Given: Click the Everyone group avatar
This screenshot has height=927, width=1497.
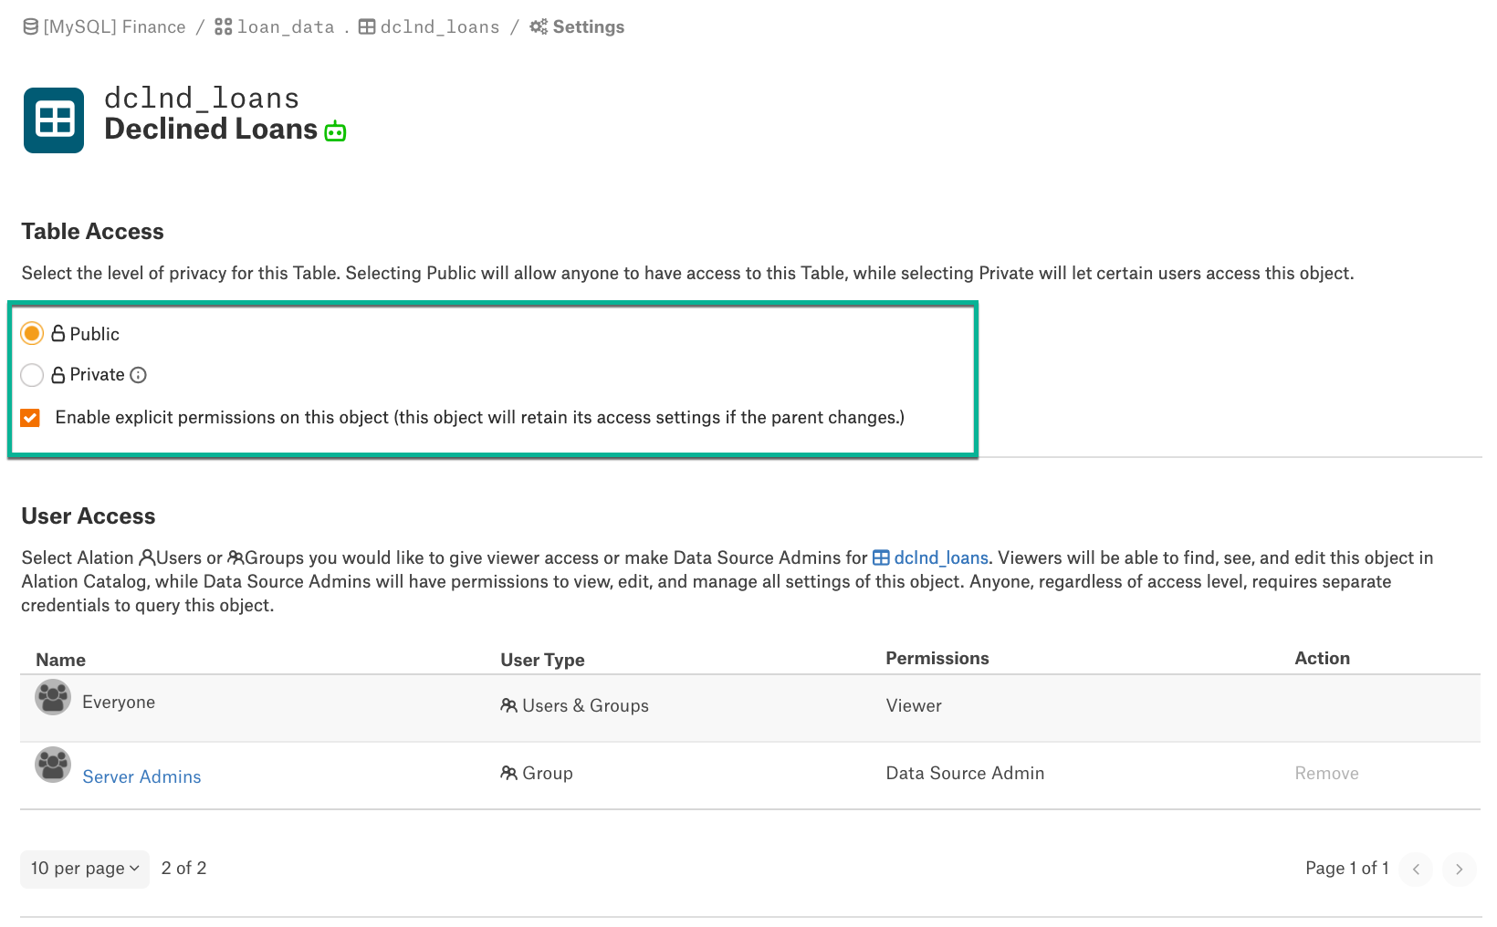Looking at the screenshot, I should click(x=53, y=697).
